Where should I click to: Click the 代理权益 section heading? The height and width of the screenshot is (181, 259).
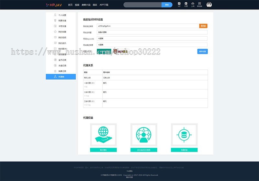coord(88,118)
